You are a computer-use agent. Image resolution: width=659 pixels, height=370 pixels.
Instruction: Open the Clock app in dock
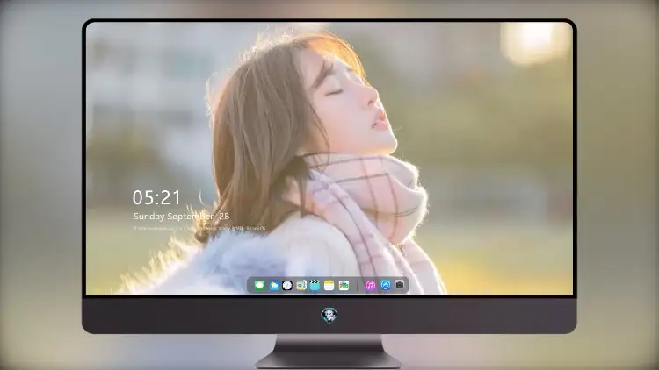[287, 286]
